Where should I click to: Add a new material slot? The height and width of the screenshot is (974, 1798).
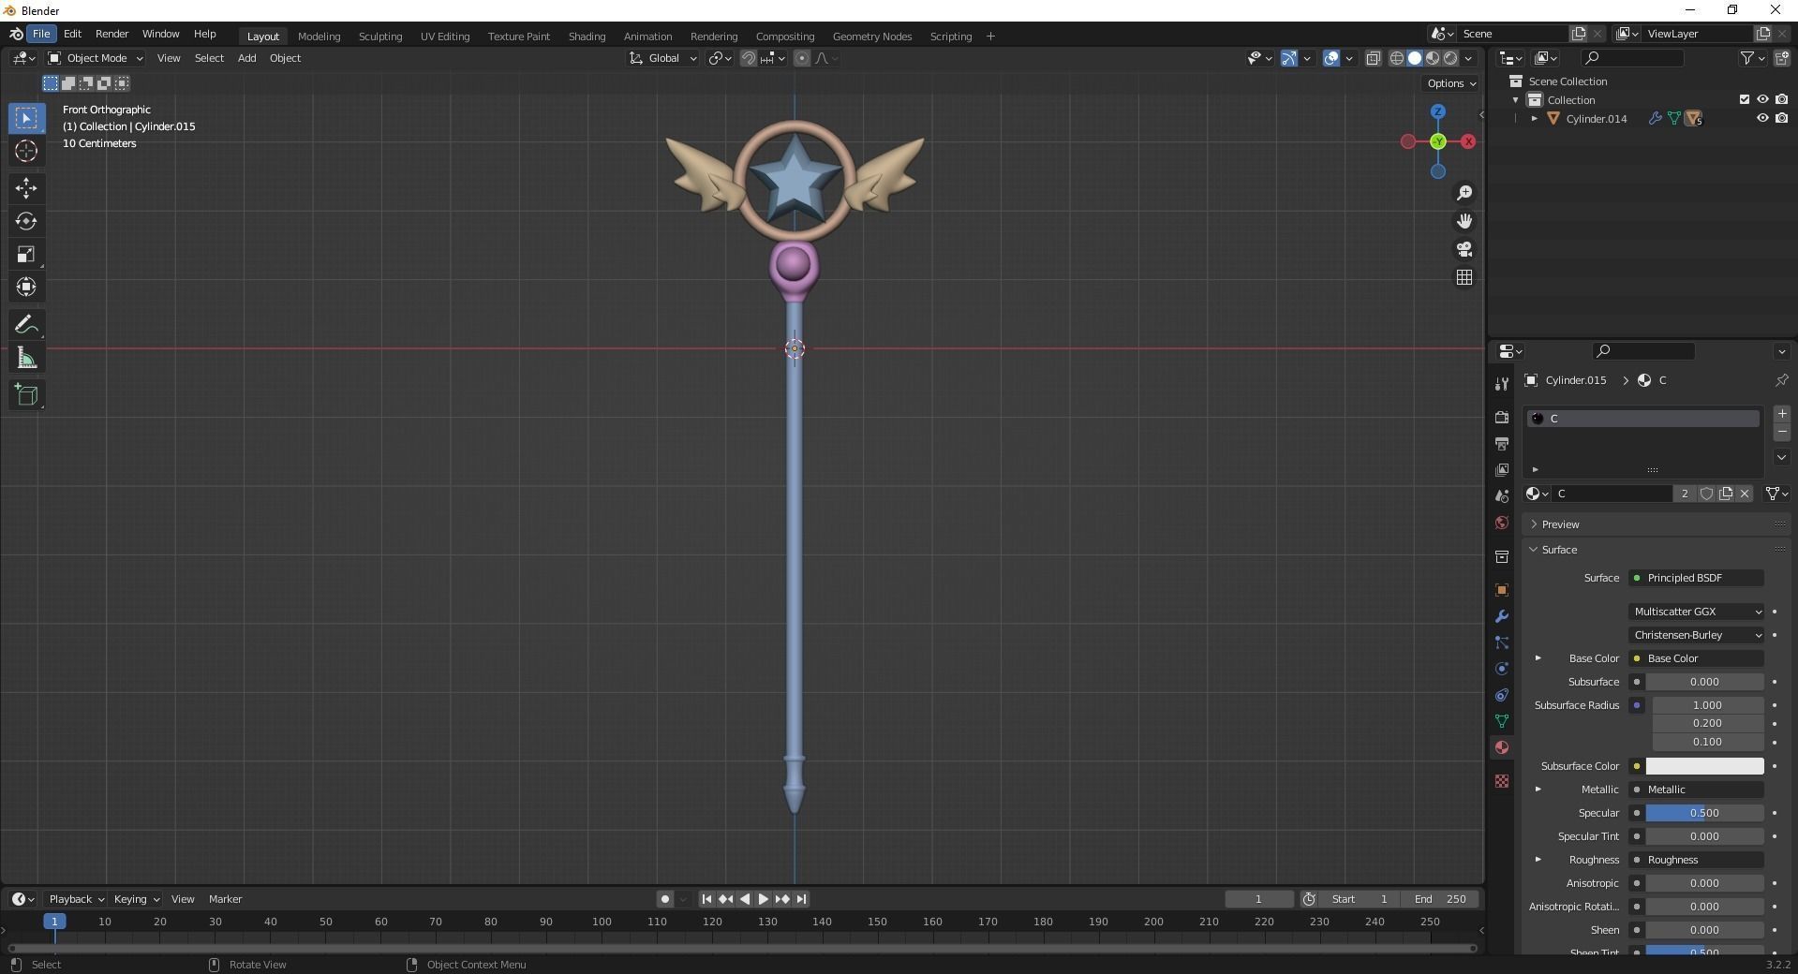point(1782,414)
